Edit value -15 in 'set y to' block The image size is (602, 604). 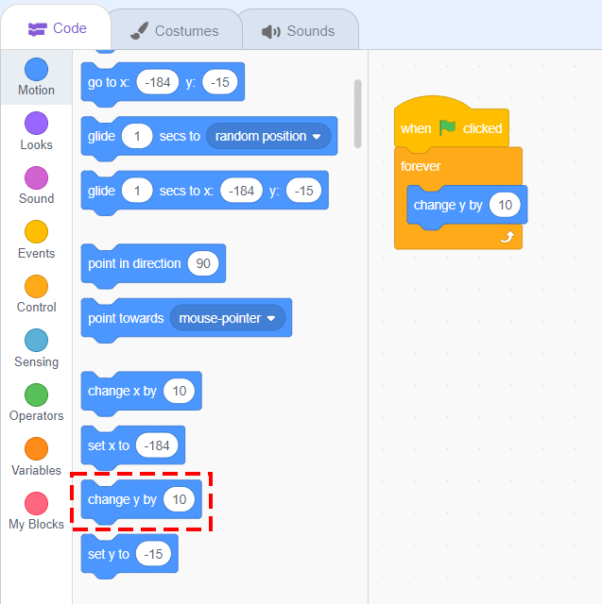click(x=153, y=554)
